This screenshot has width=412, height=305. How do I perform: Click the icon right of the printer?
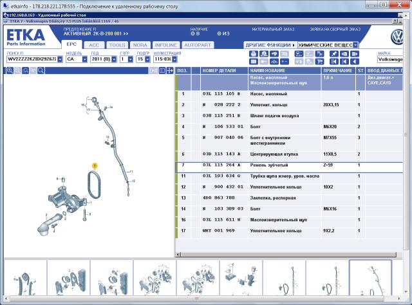(263, 54)
